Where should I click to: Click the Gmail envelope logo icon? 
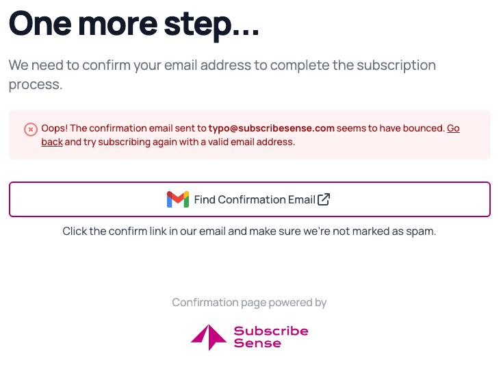click(178, 199)
